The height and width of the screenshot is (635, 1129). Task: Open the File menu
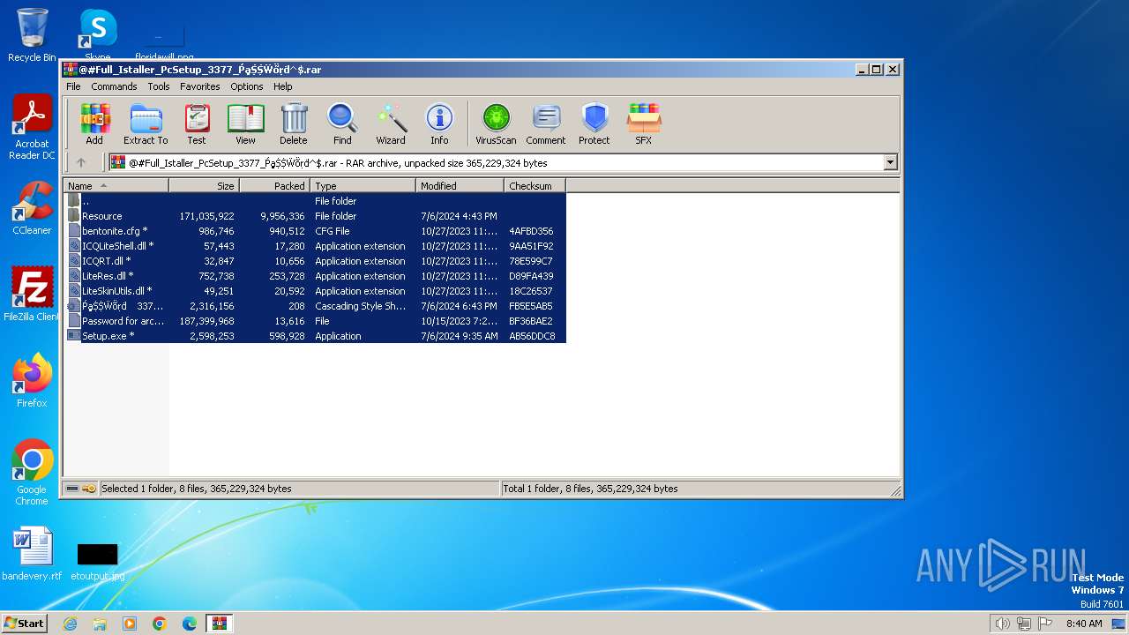click(73, 86)
